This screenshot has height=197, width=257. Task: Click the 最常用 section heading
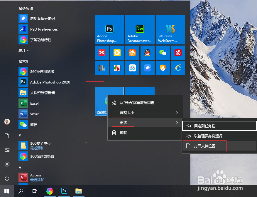pyautogui.click(x=24, y=62)
